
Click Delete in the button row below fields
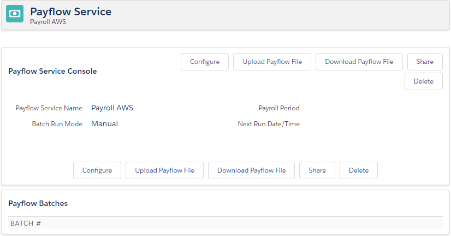coord(359,170)
